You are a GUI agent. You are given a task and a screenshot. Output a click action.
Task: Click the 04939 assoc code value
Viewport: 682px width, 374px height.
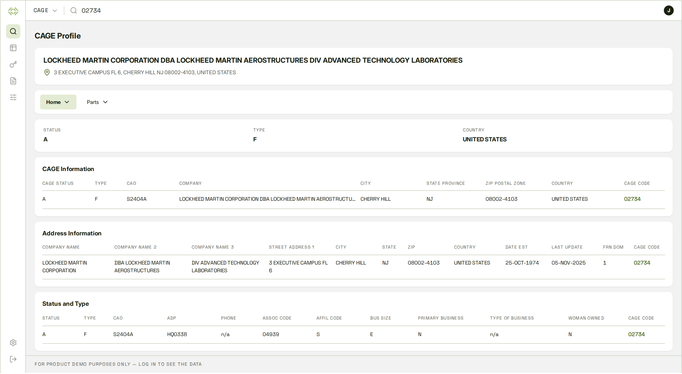tap(271, 334)
